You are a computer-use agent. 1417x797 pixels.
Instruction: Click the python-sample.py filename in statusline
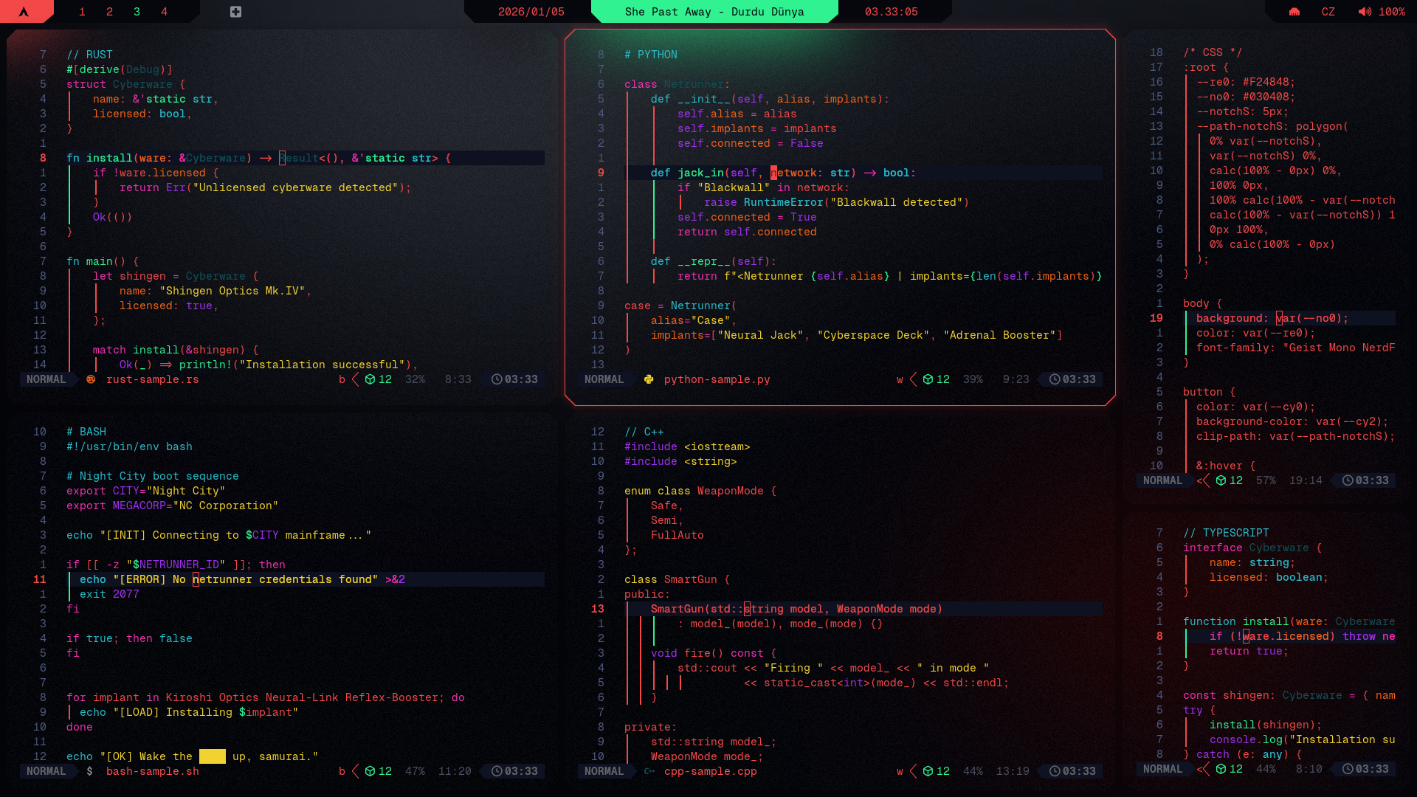click(717, 379)
